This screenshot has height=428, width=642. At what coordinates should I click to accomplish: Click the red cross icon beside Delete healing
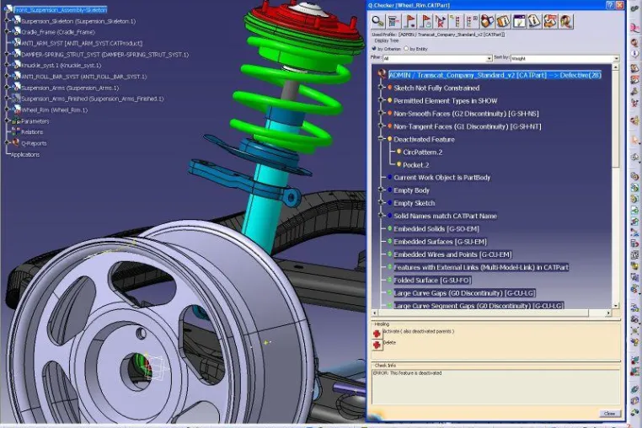click(377, 345)
